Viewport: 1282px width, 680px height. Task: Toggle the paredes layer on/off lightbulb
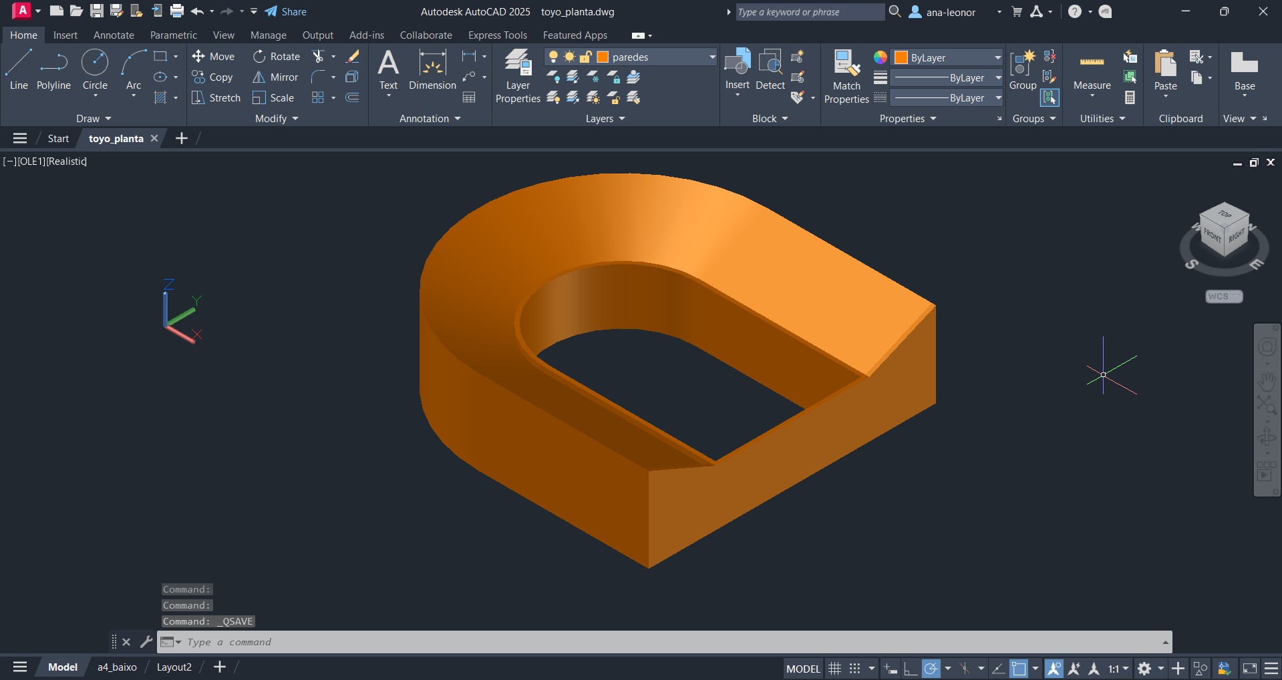pyautogui.click(x=553, y=57)
